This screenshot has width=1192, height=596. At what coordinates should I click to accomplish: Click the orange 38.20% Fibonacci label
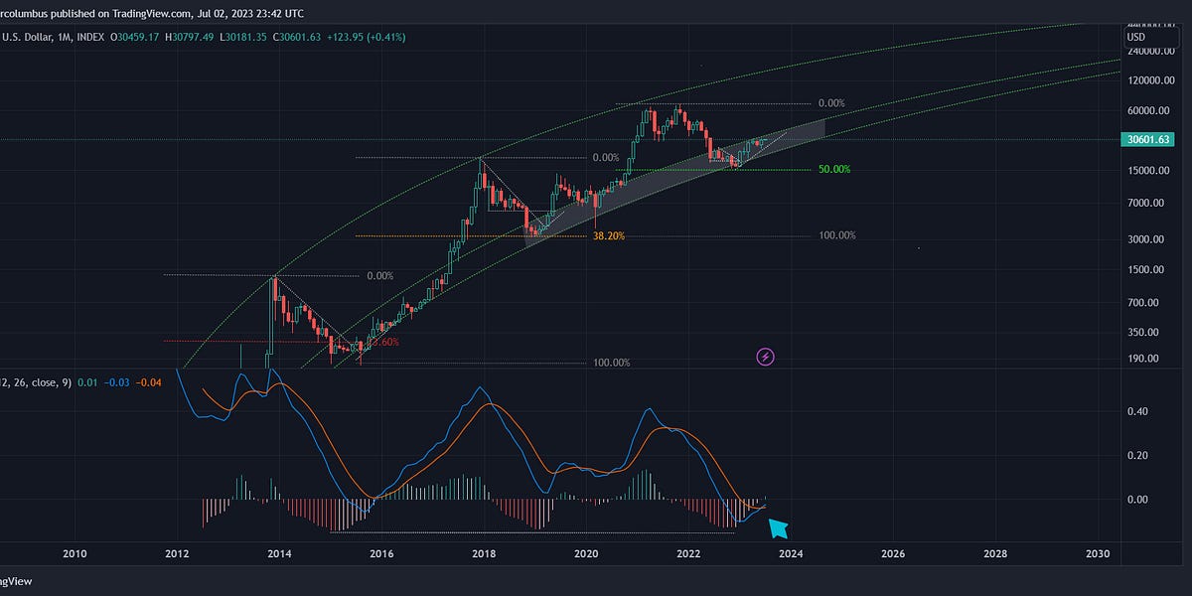(x=609, y=236)
